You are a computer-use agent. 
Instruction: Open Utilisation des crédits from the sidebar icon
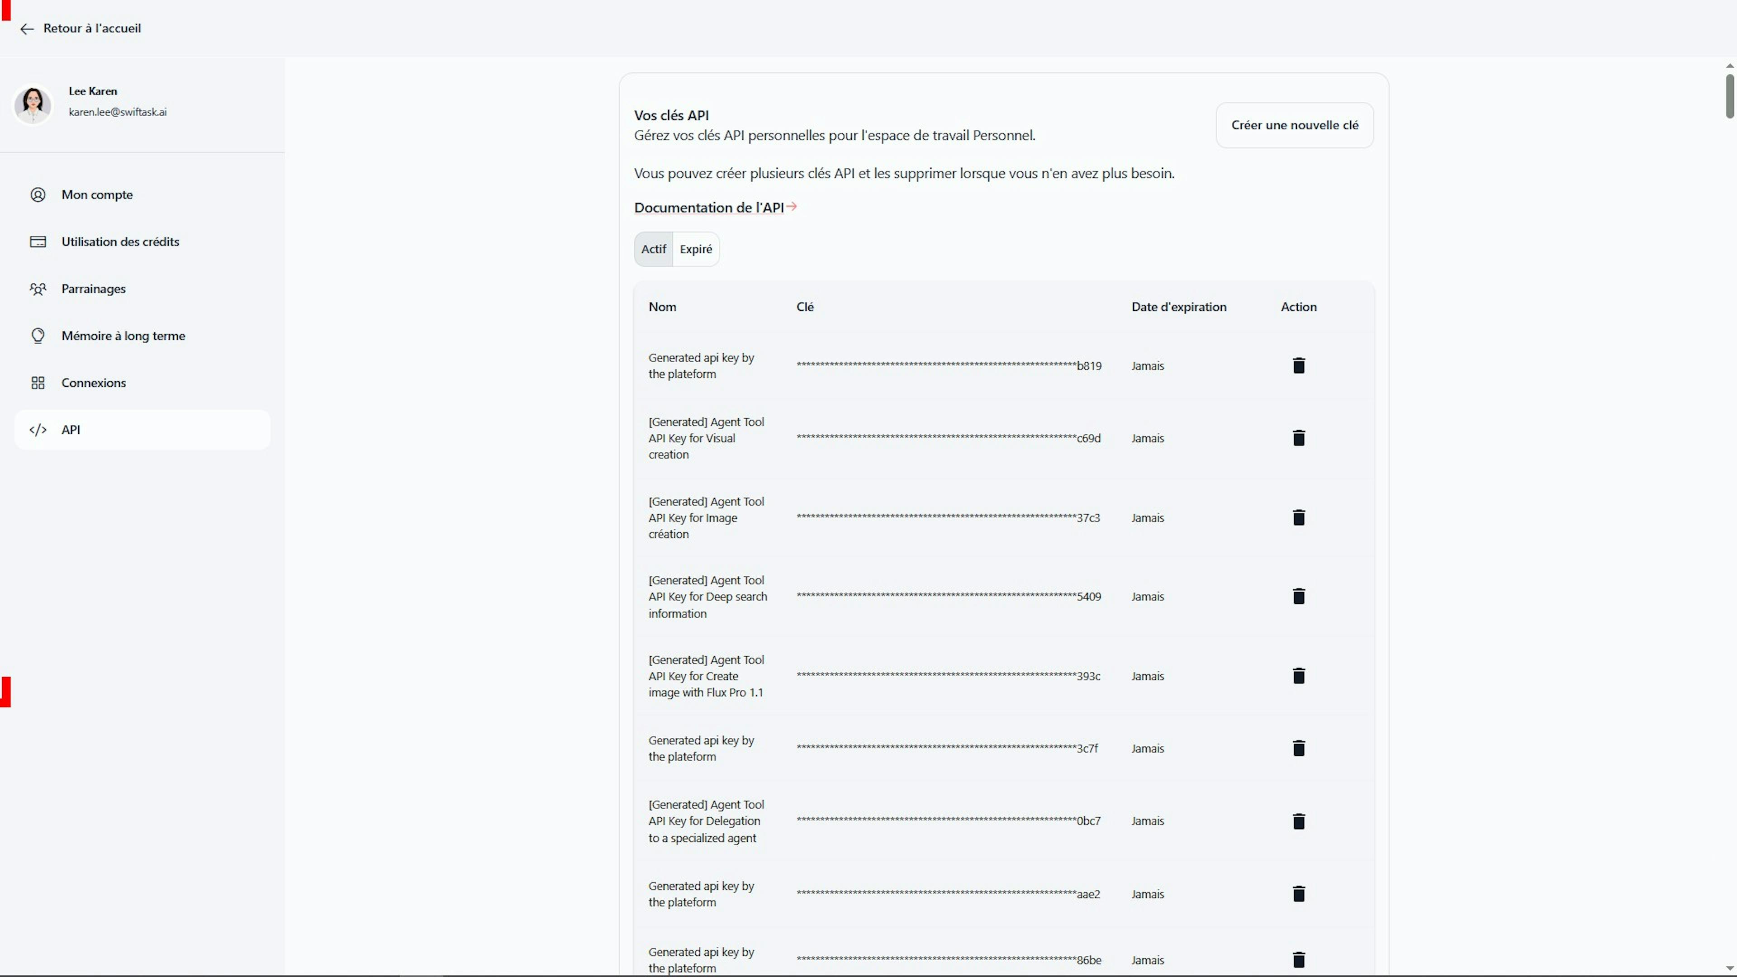click(x=38, y=242)
